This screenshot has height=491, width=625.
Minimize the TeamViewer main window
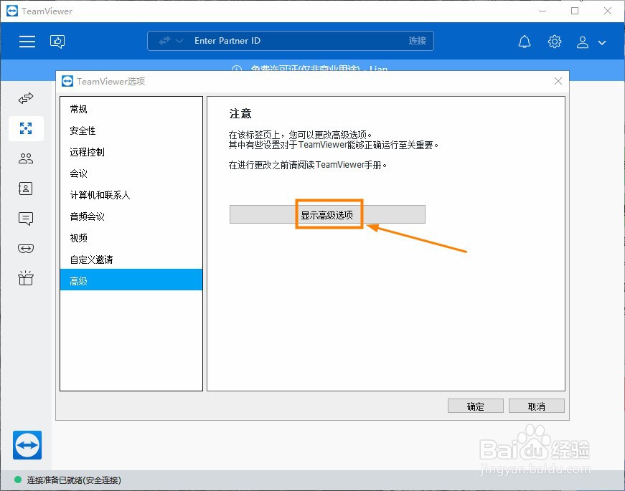tap(542, 11)
